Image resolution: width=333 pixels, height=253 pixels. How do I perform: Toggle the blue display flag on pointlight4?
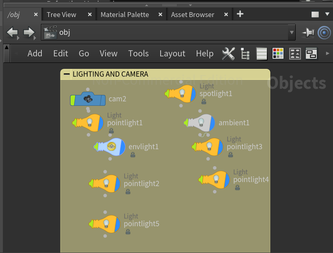[x=227, y=180]
